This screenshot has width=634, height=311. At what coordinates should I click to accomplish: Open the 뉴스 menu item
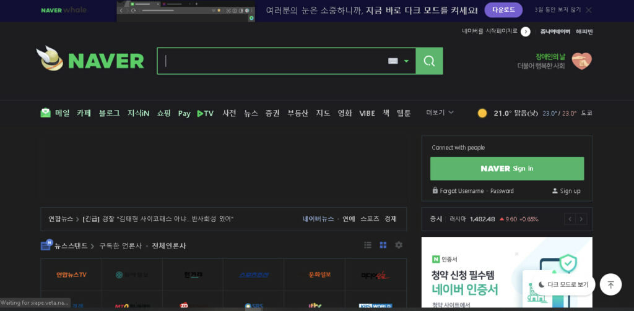(x=251, y=113)
